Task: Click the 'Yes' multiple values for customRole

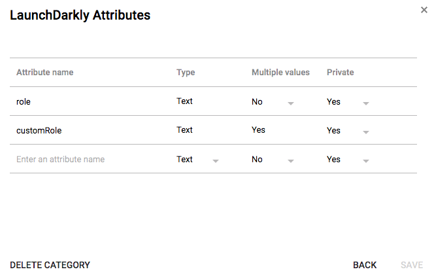Action: (258, 130)
